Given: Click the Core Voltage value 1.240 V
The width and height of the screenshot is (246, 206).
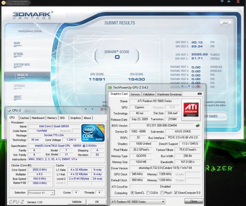Looking at the screenshot, I should (x=71, y=140).
